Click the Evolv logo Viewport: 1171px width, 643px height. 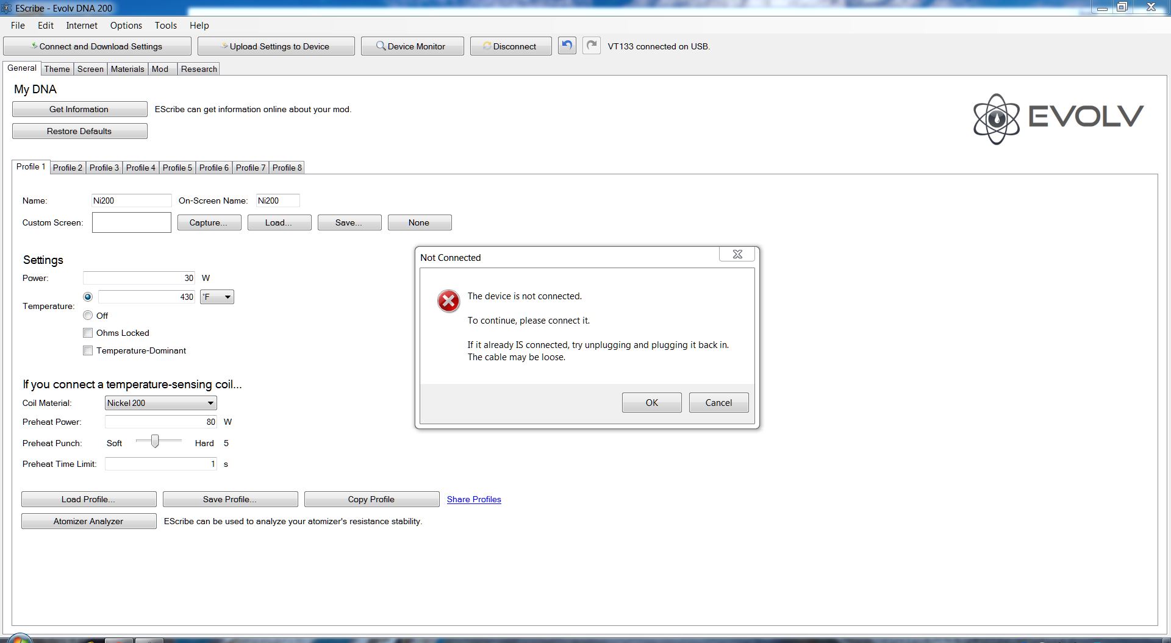1058,118
